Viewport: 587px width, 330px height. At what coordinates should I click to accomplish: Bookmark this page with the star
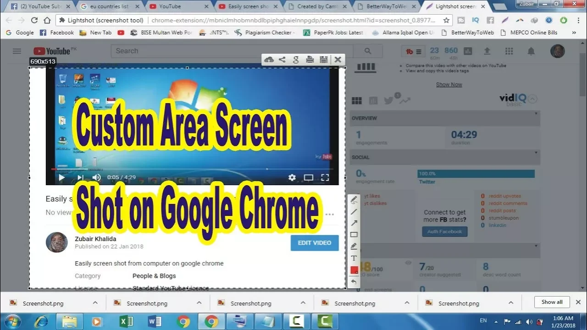click(x=446, y=20)
